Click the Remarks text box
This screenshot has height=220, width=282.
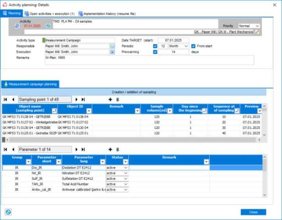[149, 60]
